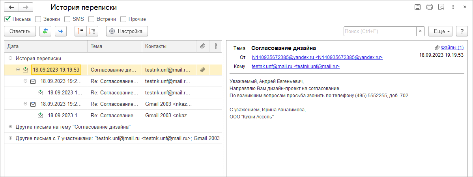Click the Ответить button
The height and width of the screenshot is (177, 473).
click(x=20, y=31)
